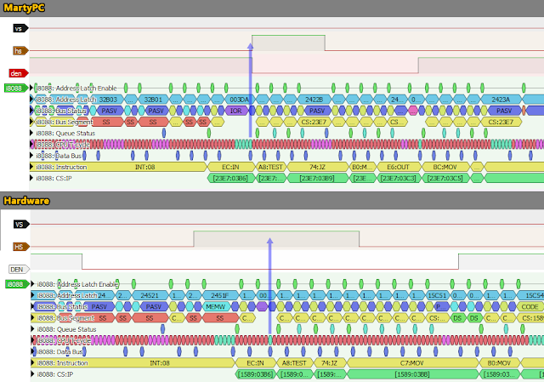
Task: Select address latch value 2423A in MartyPC
Action: coord(501,100)
